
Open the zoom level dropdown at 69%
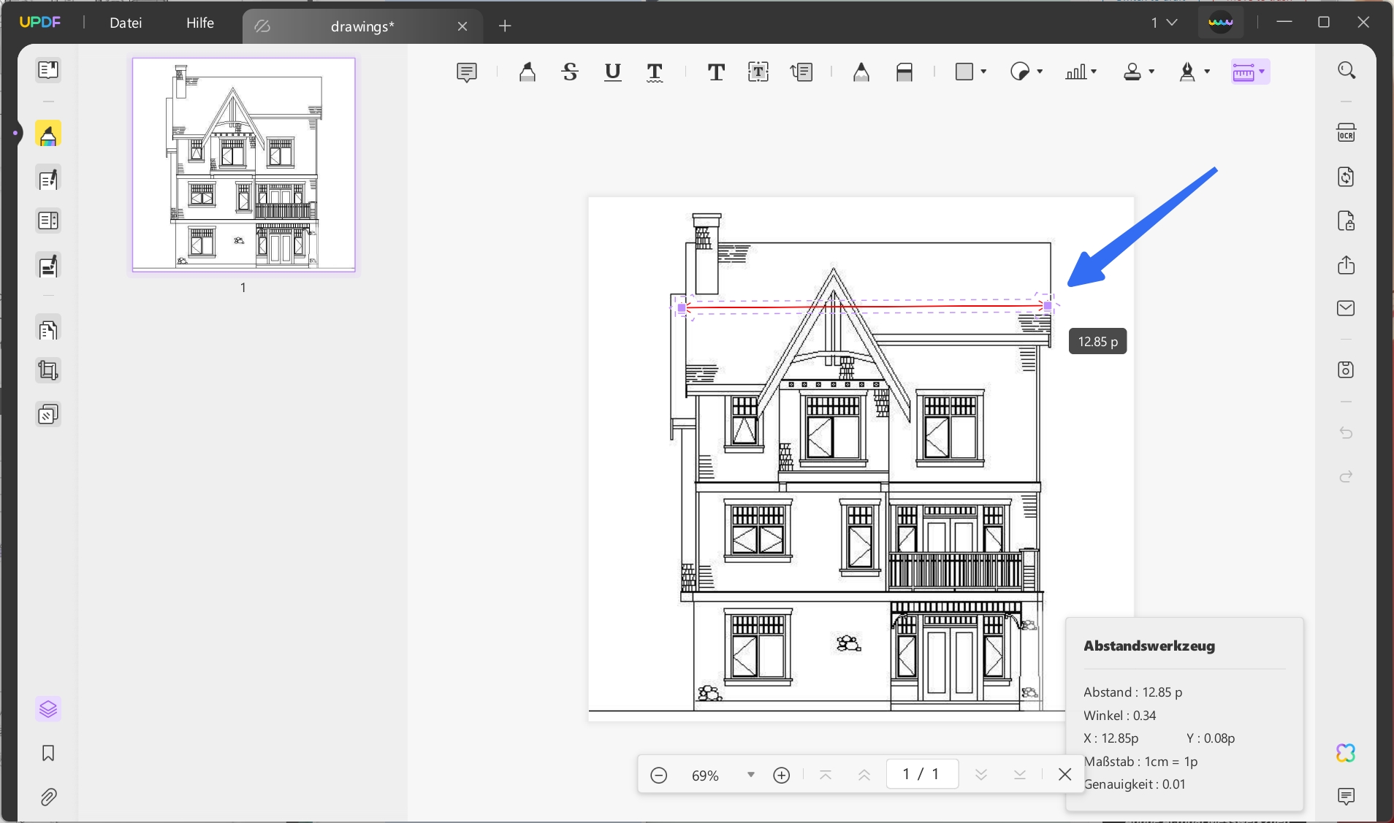tap(750, 775)
